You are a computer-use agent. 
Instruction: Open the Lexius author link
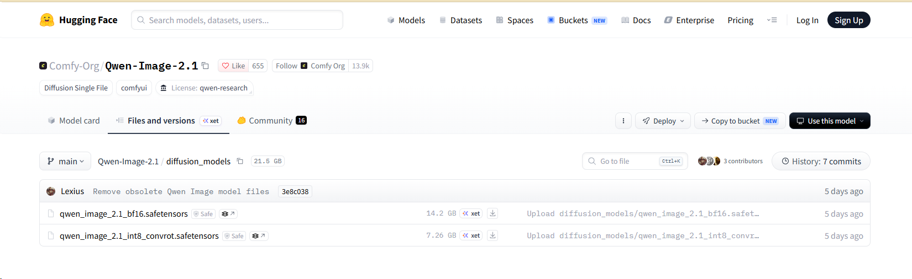72,191
